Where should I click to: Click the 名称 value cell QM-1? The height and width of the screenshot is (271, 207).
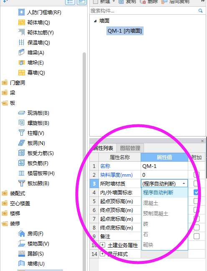point(164,166)
